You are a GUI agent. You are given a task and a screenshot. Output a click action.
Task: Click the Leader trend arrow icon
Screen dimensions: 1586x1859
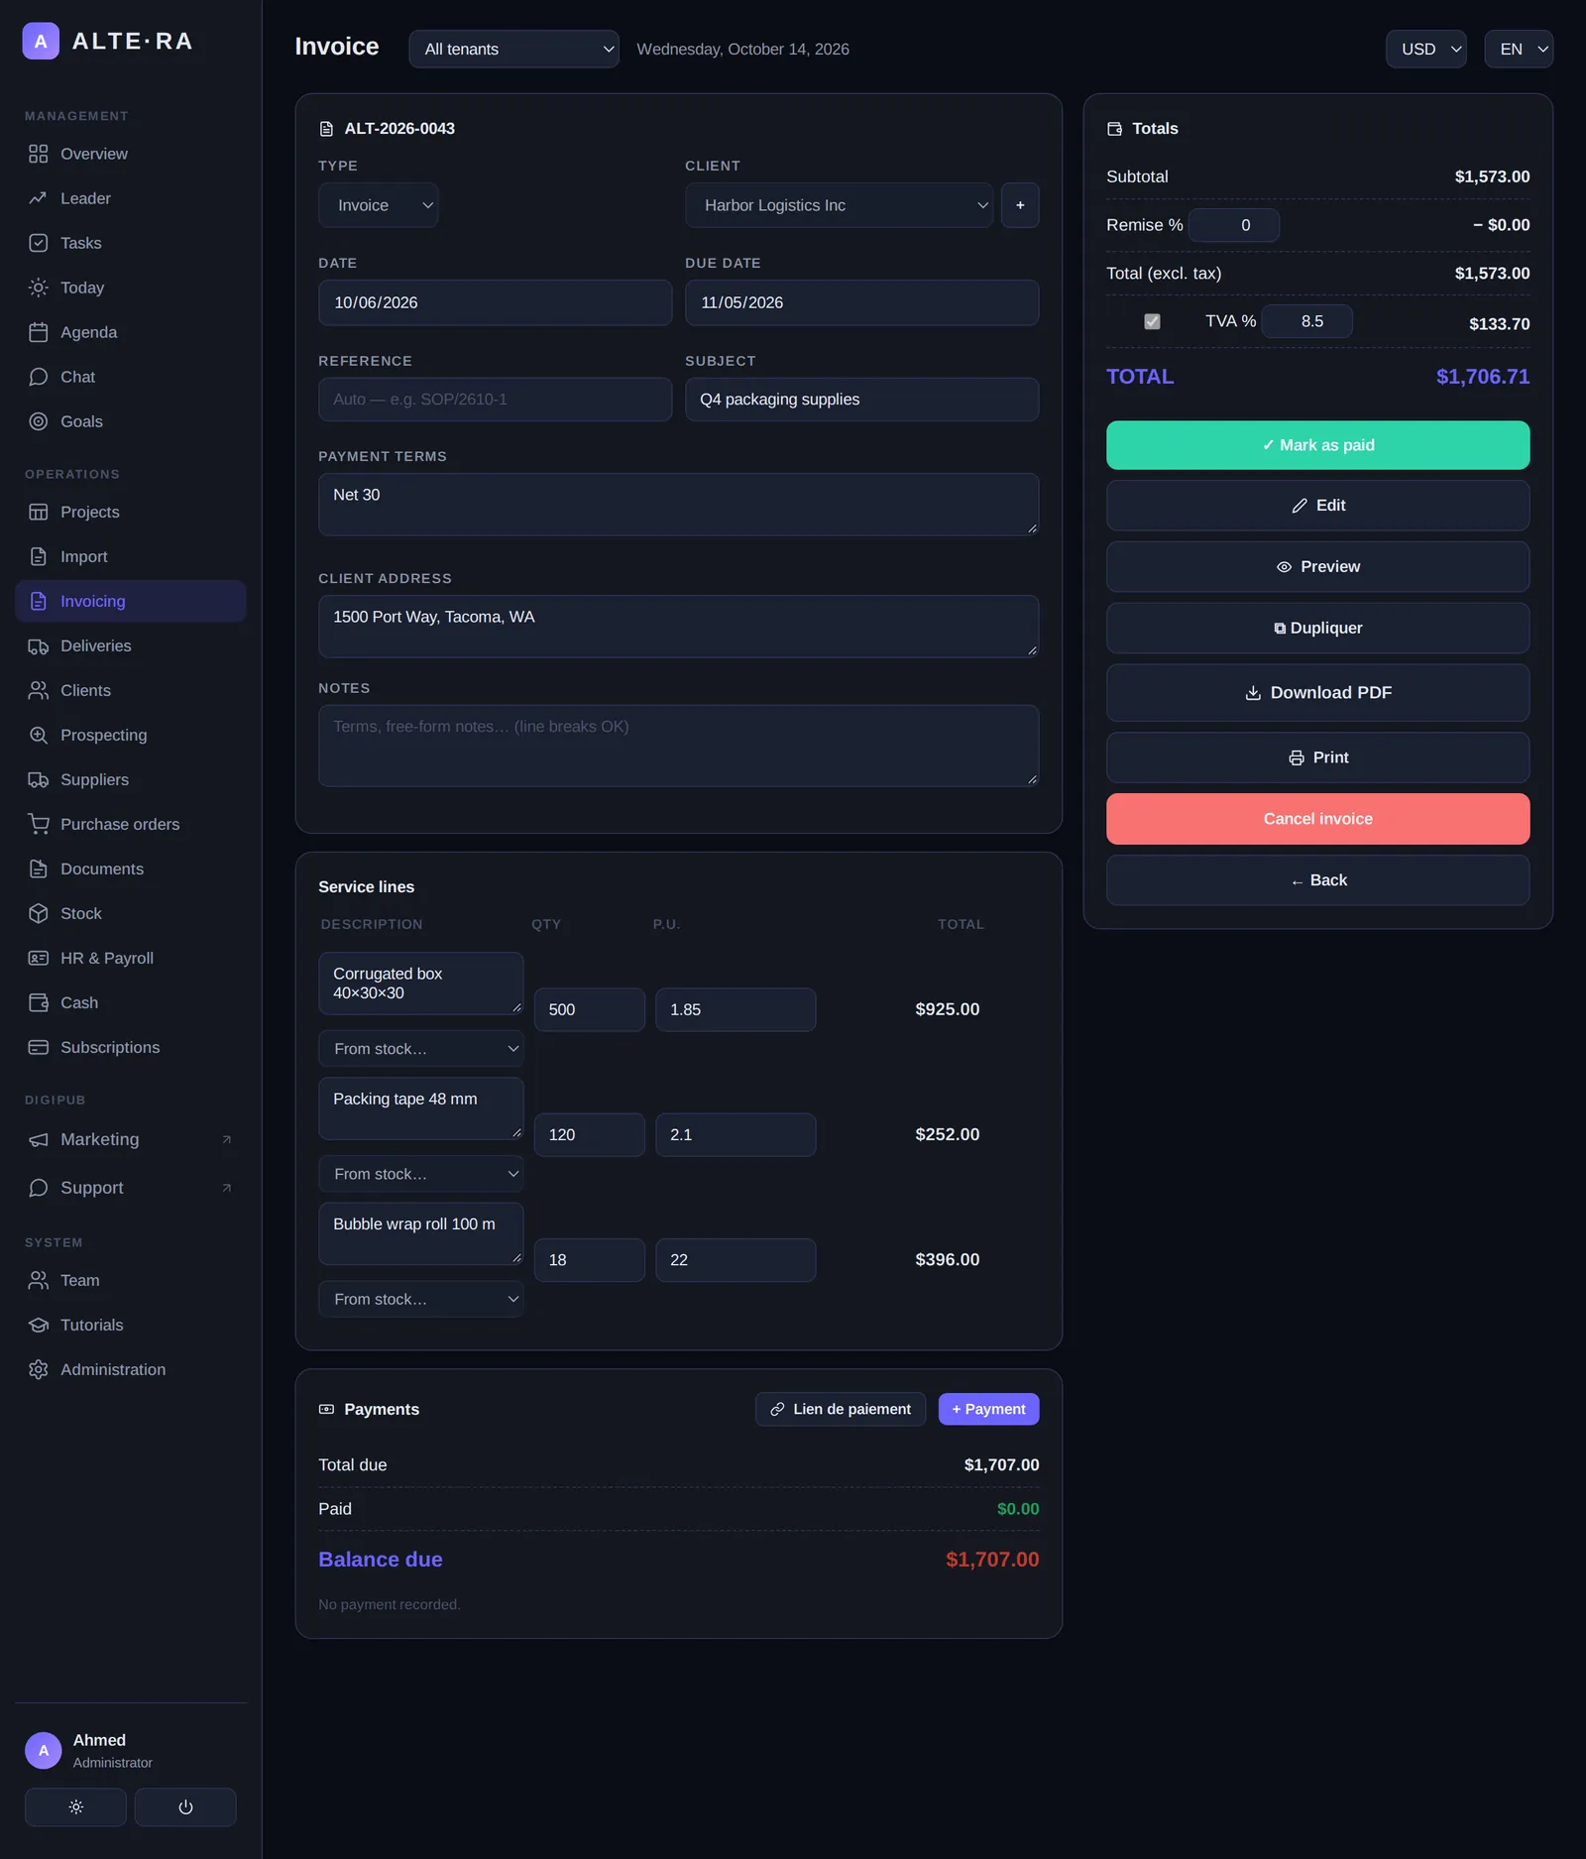click(38, 198)
